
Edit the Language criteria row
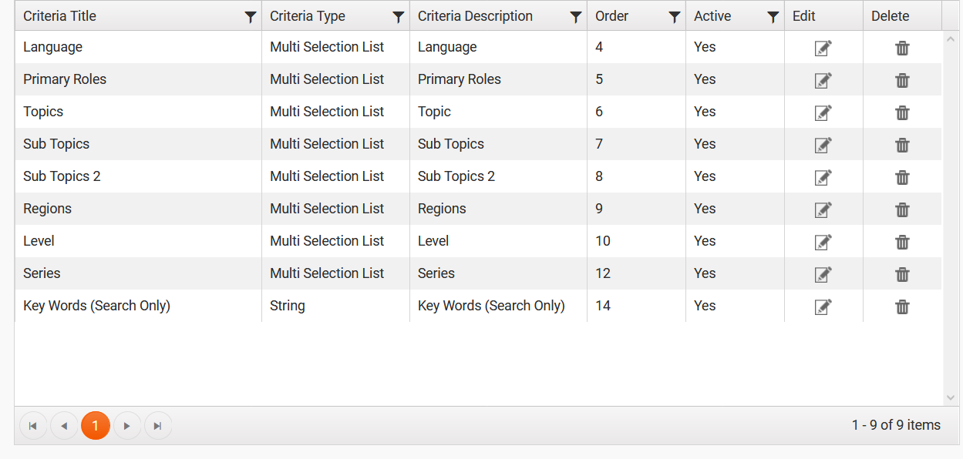[823, 49]
